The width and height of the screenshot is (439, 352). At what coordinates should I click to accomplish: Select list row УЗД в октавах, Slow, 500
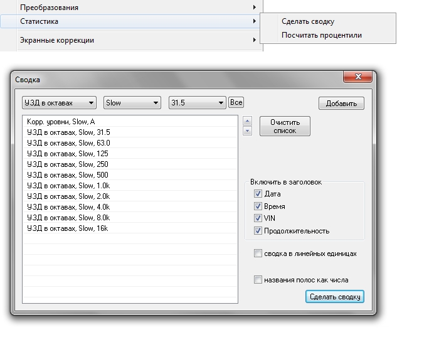[x=68, y=175]
